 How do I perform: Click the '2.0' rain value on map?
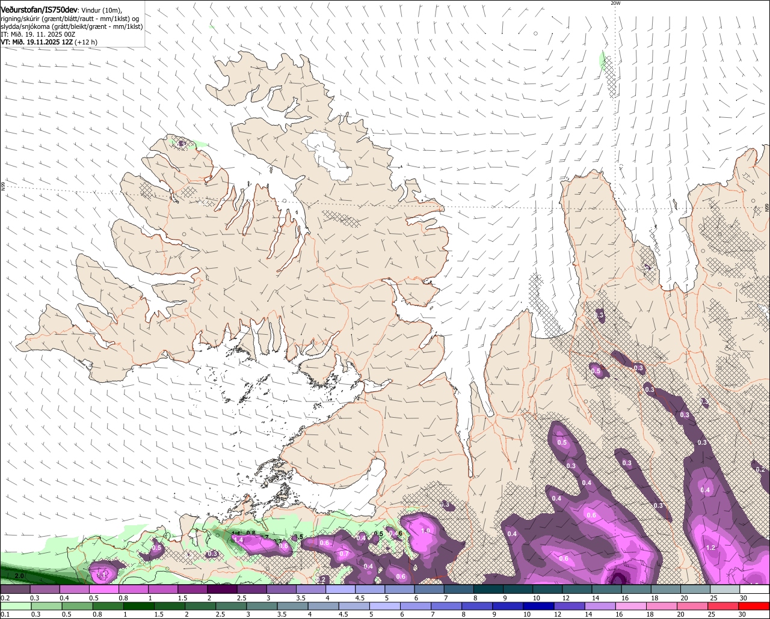19,576
